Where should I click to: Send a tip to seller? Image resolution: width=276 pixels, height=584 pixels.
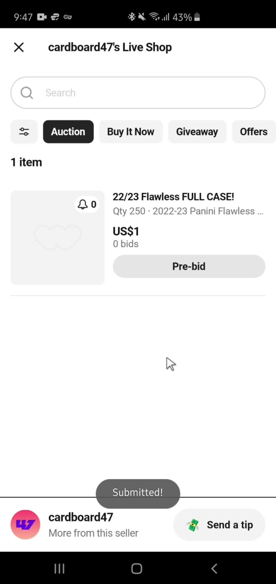(x=219, y=525)
